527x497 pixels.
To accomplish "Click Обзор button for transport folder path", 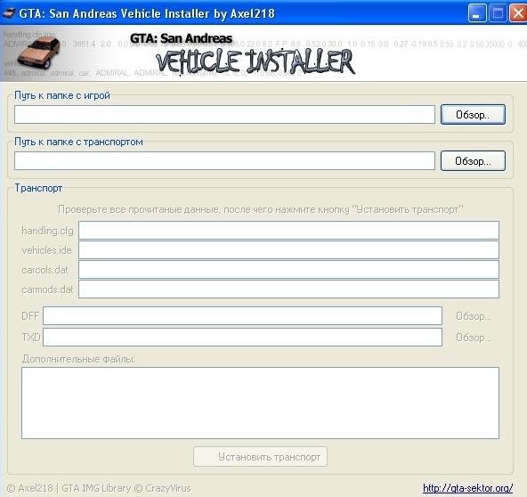I will click(473, 160).
